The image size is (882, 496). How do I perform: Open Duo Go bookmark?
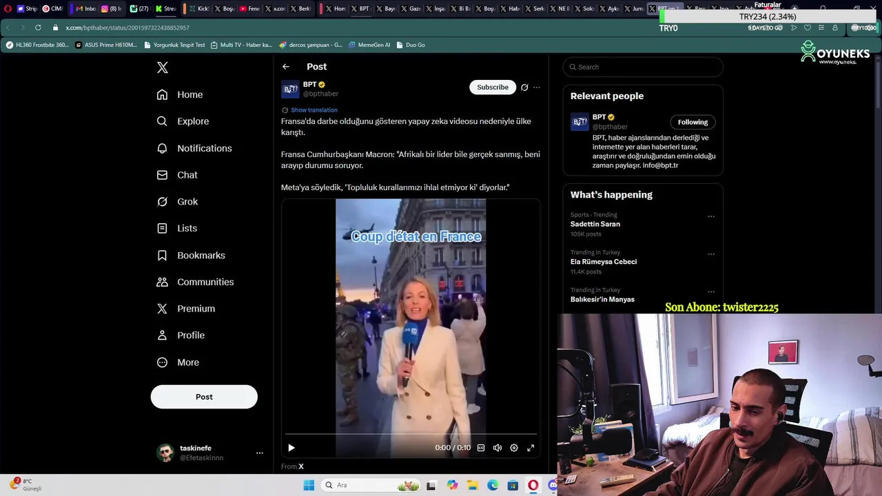(x=411, y=45)
